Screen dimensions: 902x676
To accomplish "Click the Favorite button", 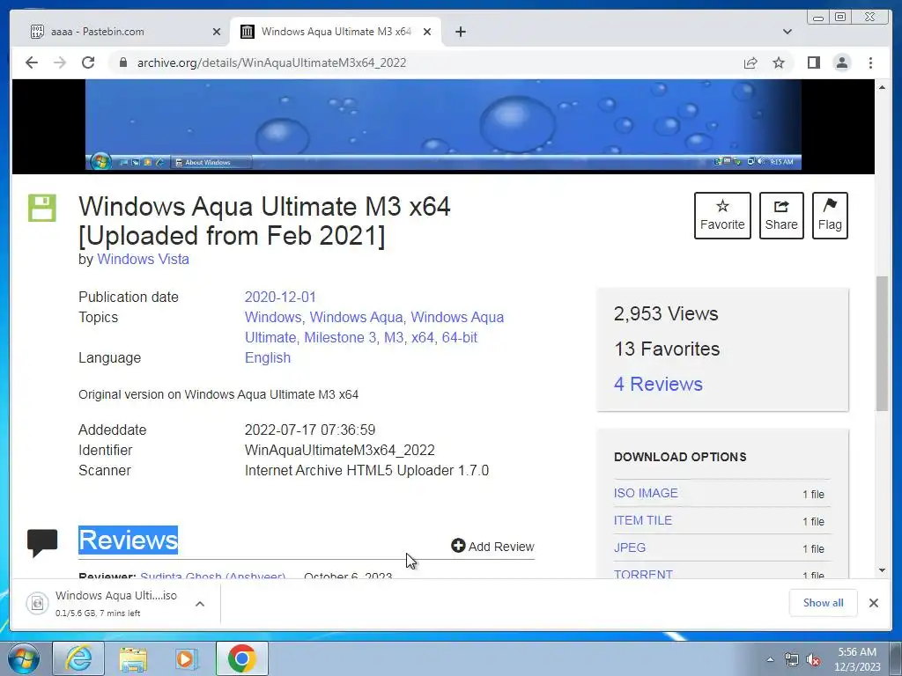I will pos(722,216).
